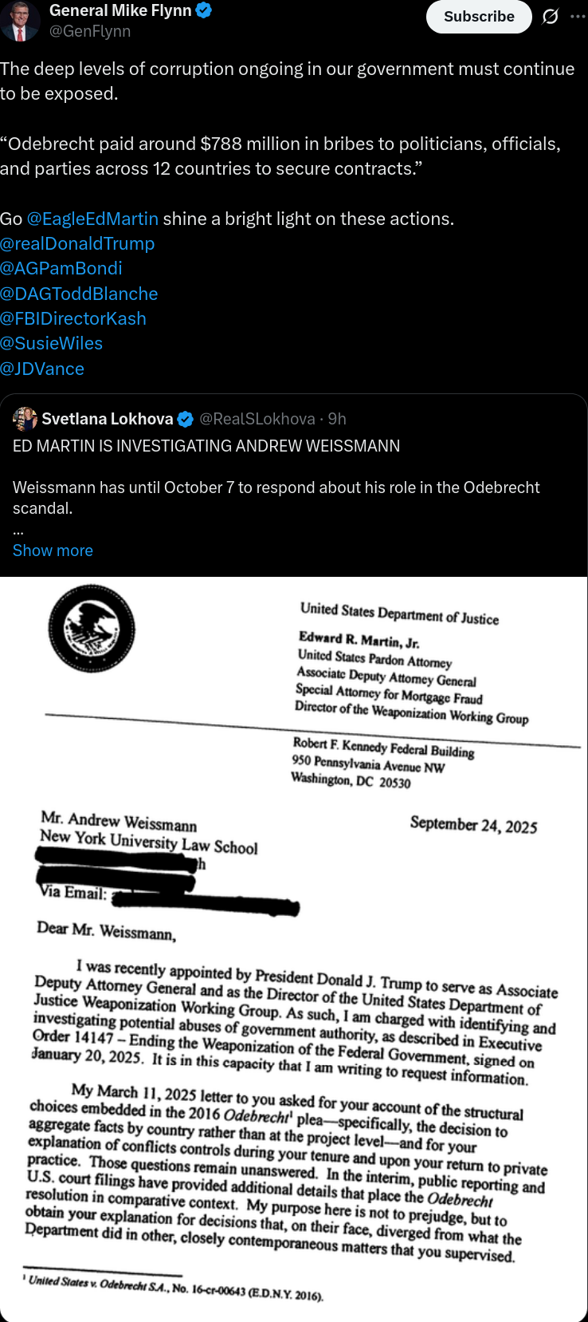The image size is (588, 1322).
Task: Open Svetlana Lokhova's avatar in quoted post
Action: [x=25, y=419]
